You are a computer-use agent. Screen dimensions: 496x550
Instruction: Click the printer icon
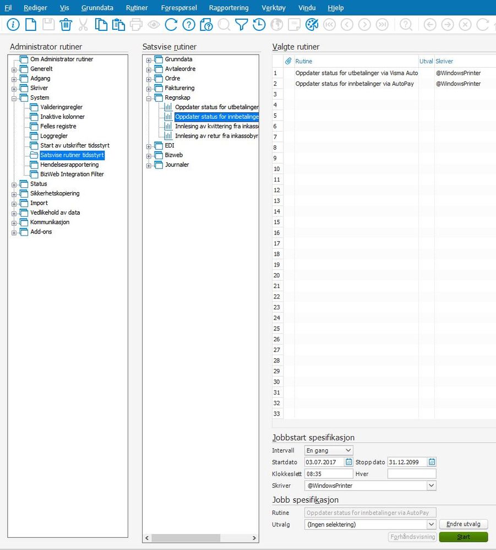pyautogui.click(x=136, y=25)
